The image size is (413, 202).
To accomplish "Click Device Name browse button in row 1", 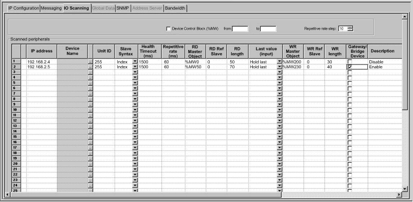I will pyautogui.click(x=90, y=62).
